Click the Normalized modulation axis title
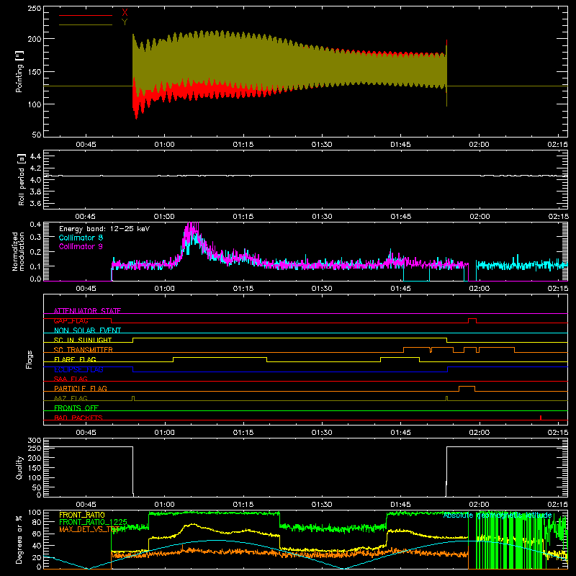 pos(19,251)
